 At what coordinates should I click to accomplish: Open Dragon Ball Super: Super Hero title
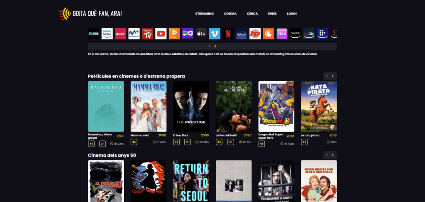coord(271,136)
